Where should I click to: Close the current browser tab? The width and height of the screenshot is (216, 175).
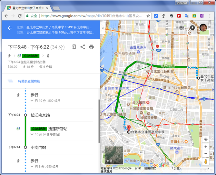tap(47, 8)
